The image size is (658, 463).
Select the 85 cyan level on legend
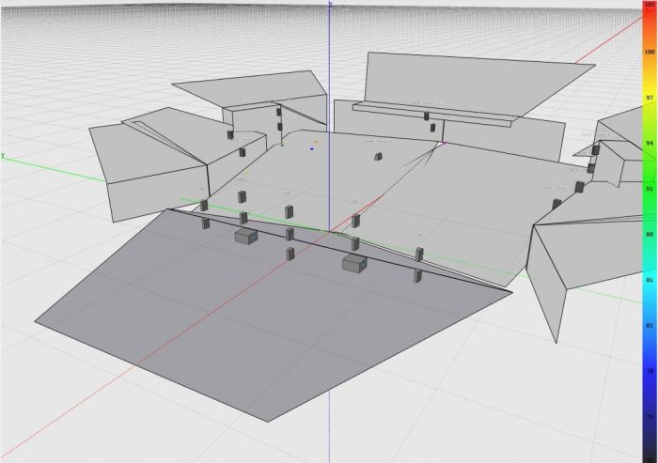[x=649, y=280]
